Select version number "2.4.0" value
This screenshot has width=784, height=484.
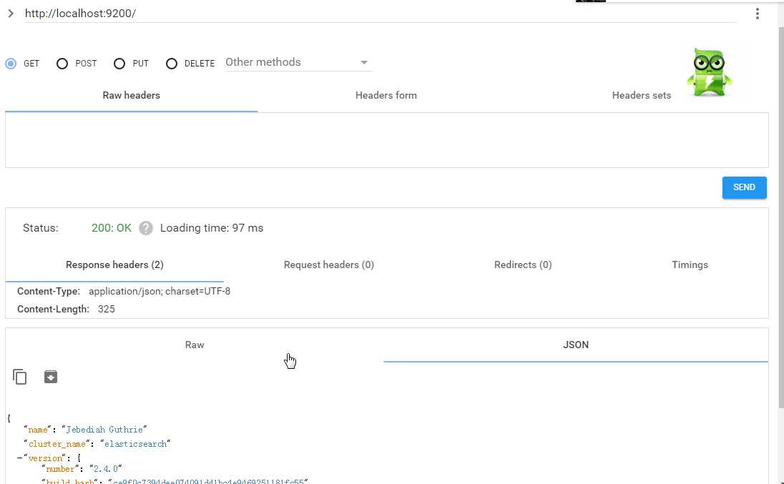pyautogui.click(x=105, y=469)
